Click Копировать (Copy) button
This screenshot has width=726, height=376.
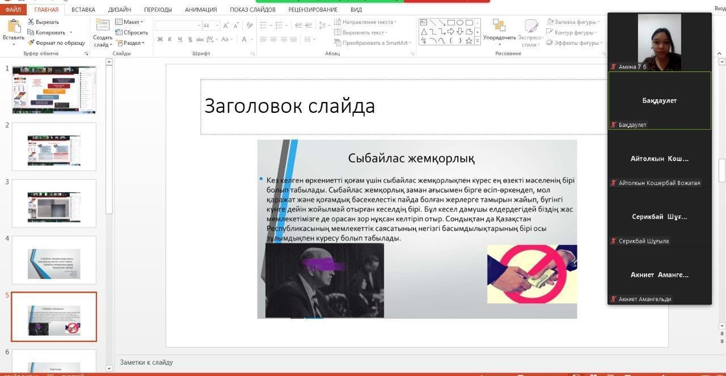pos(50,32)
